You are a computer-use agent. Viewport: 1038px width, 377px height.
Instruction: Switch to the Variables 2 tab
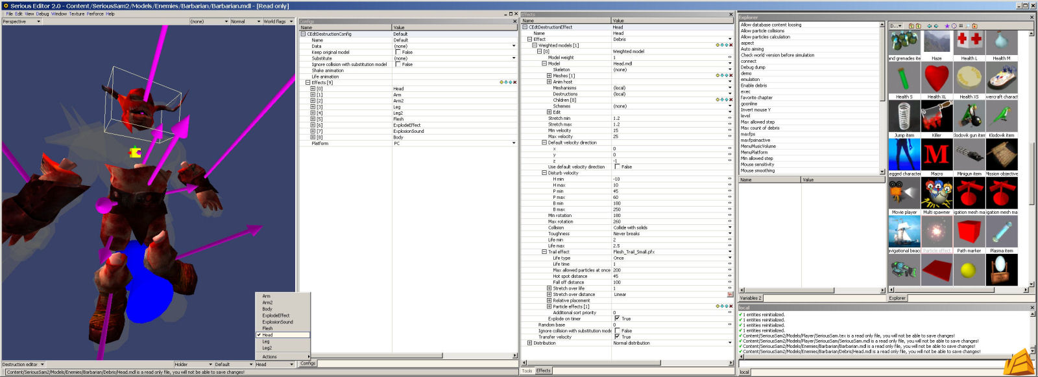[750, 298]
